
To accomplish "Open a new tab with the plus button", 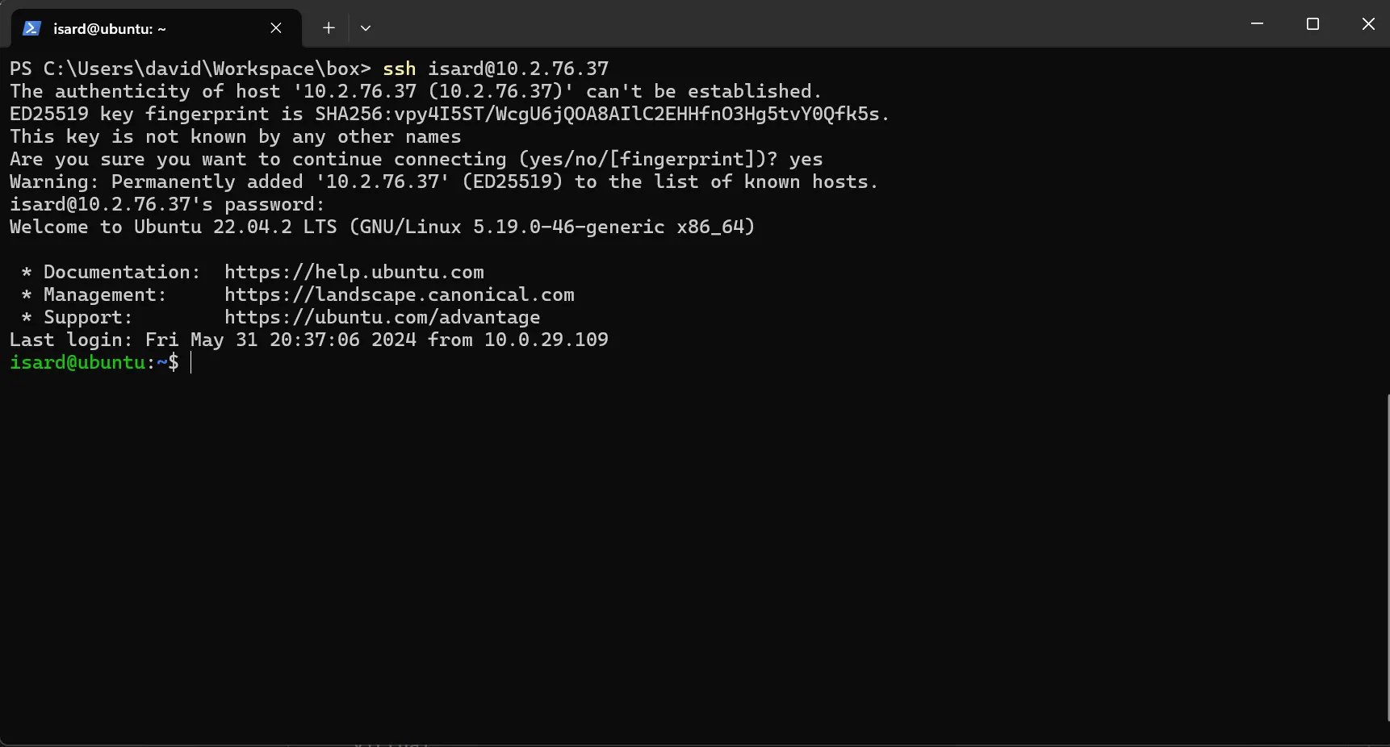I will click(329, 28).
